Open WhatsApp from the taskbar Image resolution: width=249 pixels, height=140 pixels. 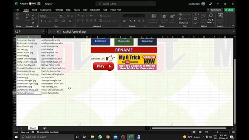(100, 137)
